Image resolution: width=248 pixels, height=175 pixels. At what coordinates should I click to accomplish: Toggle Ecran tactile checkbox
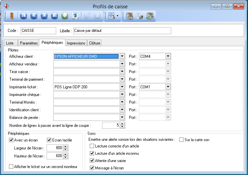49,140
